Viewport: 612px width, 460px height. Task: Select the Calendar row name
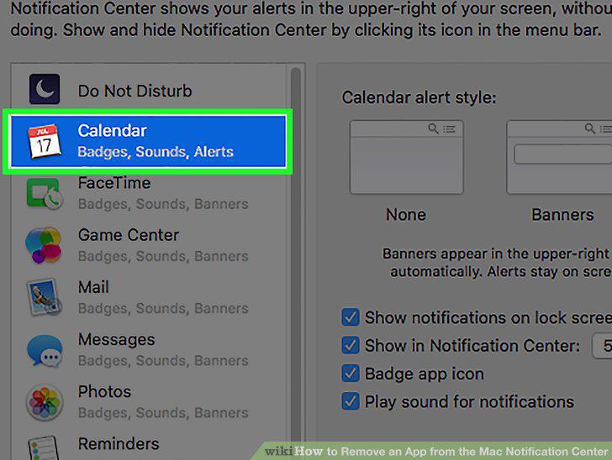[112, 131]
